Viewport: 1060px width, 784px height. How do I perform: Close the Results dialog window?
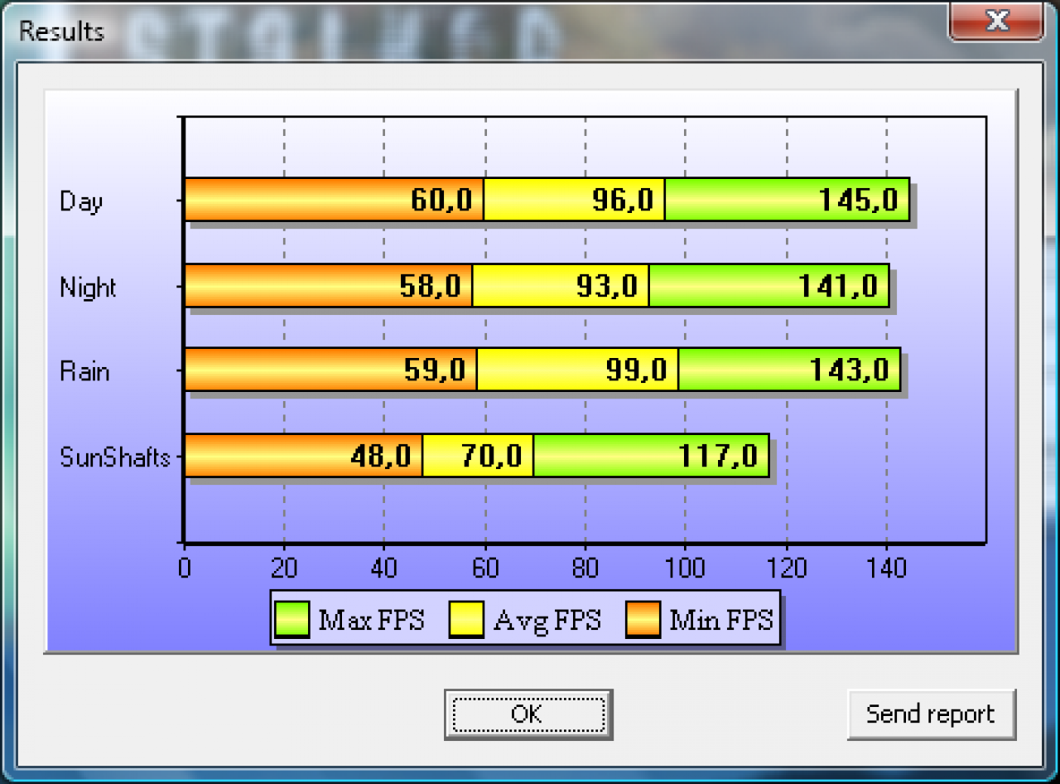click(x=997, y=20)
